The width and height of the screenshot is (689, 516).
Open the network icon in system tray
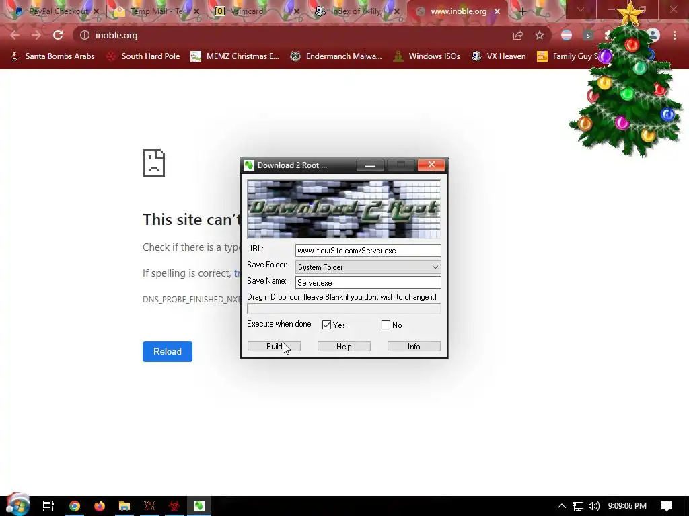[578, 506]
